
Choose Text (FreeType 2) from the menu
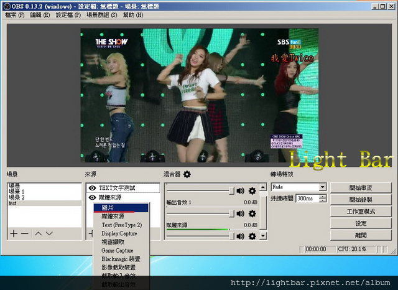121,225
